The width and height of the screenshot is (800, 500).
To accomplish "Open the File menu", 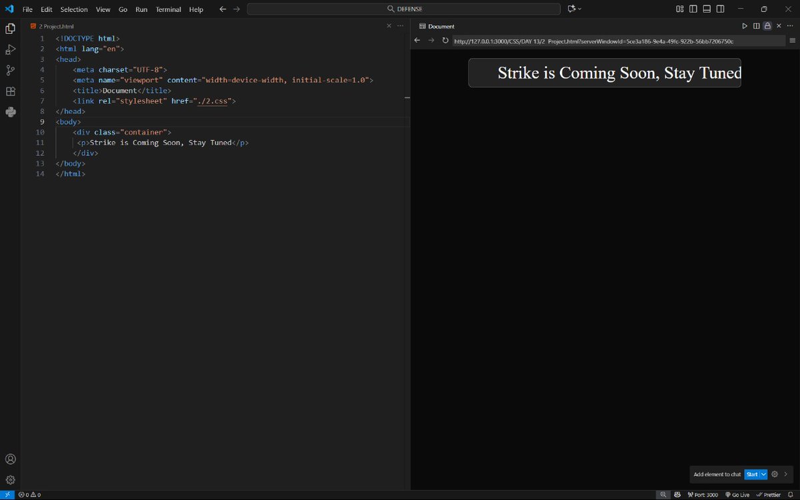I will (x=27, y=9).
